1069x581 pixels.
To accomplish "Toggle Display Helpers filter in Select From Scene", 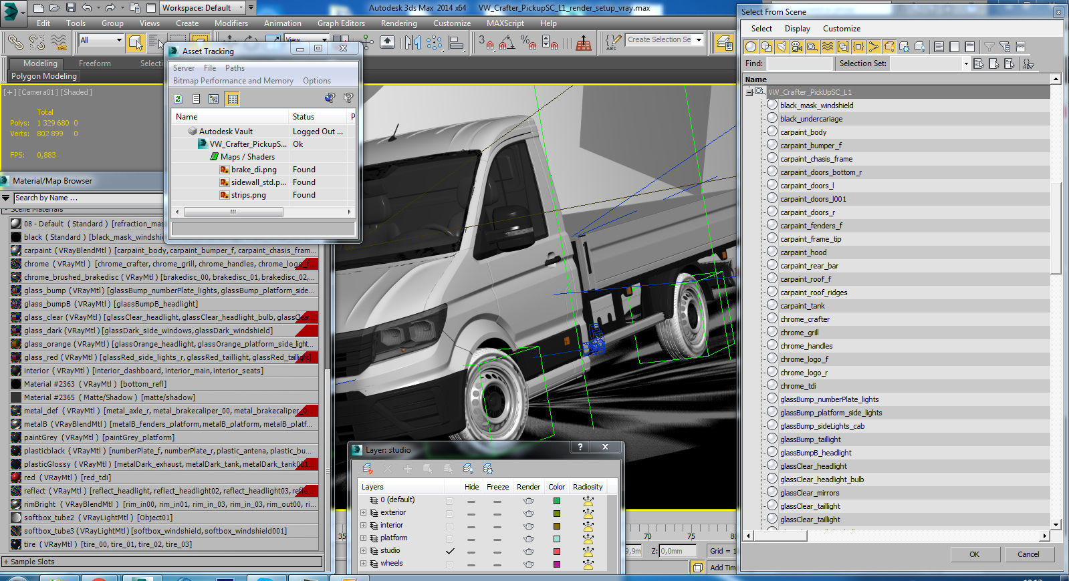I will click(812, 47).
